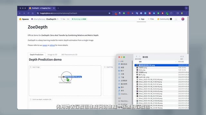This screenshot has height=115, width=206.
Task: Like the ZoeDepth space
Action: point(63,19)
